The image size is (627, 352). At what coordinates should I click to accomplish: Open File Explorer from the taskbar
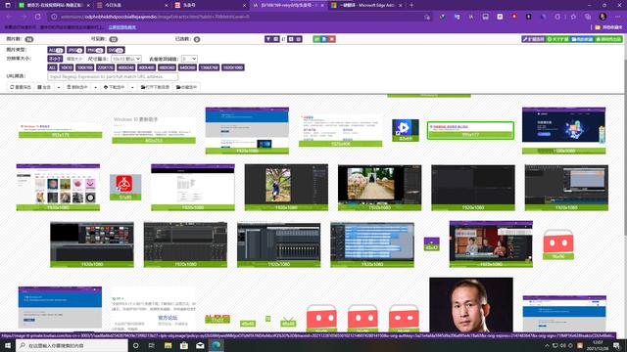pyautogui.click(x=168, y=345)
